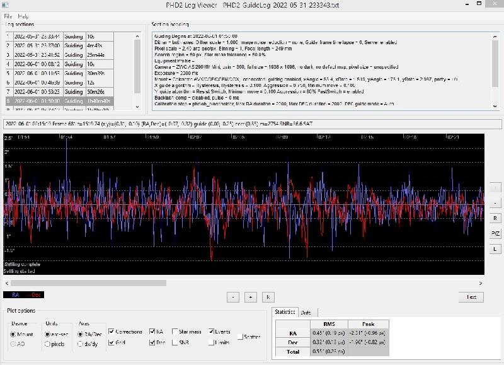Click horizontal zoom out minus button below graph
Image resolution: width=504 pixels, height=365 pixels.
pos(232,296)
